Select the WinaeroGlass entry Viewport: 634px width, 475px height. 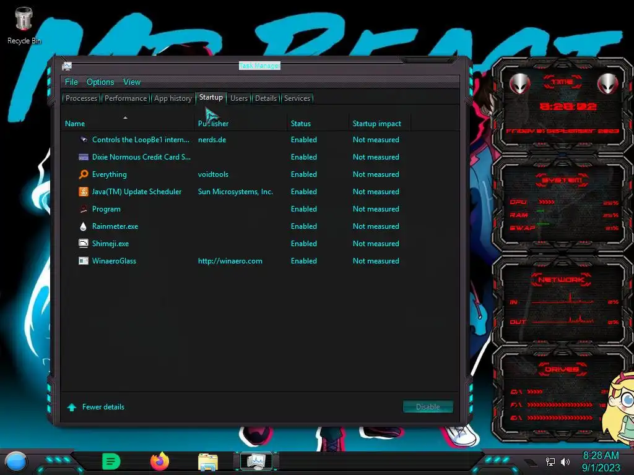pos(114,261)
